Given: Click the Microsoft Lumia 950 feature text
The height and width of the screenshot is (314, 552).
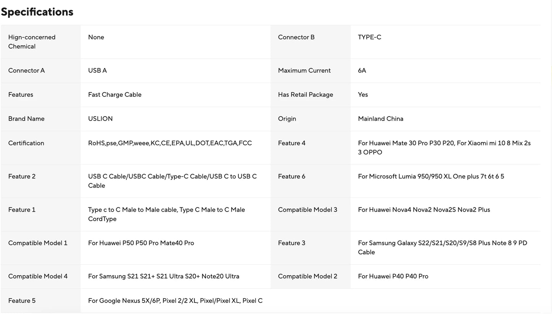Looking at the screenshot, I should coord(431,176).
